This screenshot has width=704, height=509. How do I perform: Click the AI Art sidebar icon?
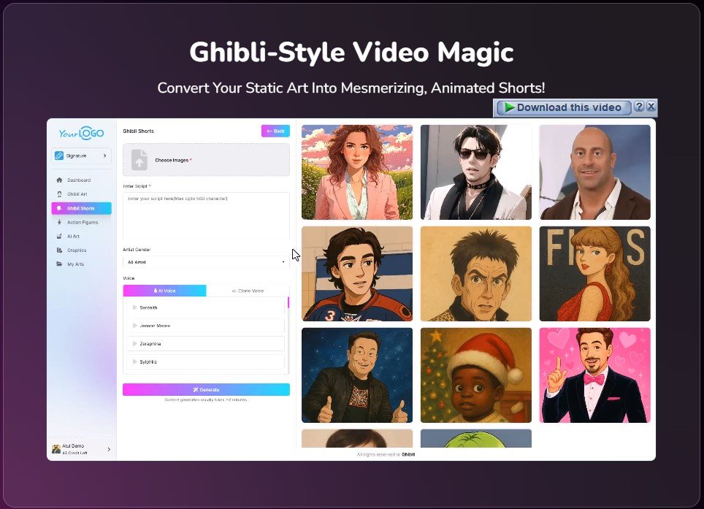(x=59, y=236)
